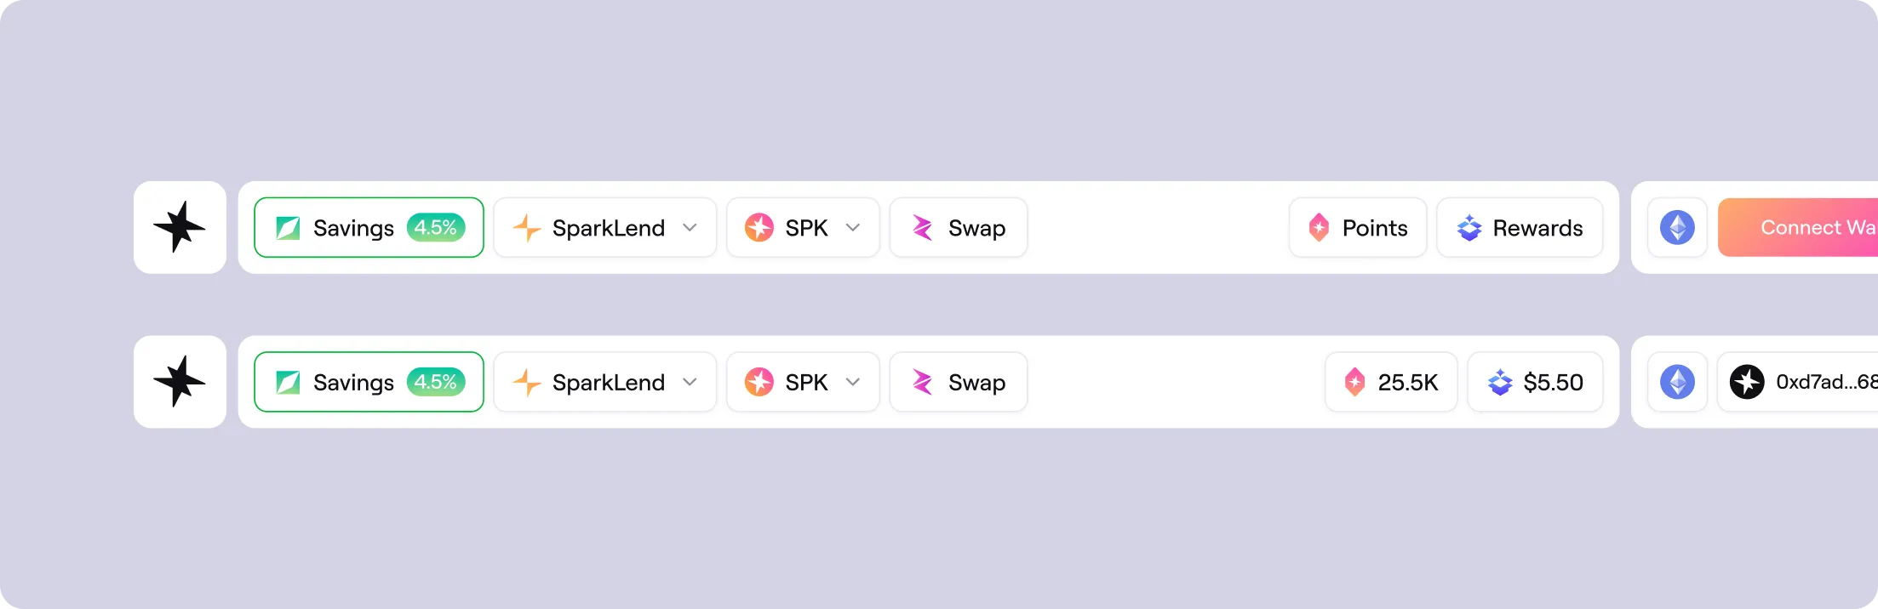Open the SPK dropdown in the bottom navbar
1878x609 pixels.
[853, 382]
